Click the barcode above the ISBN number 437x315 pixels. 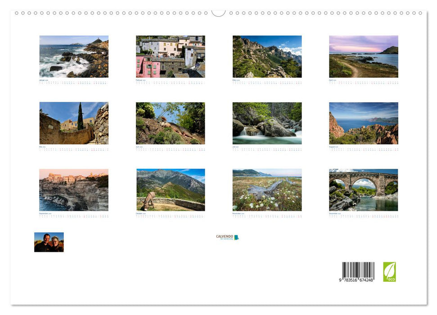(x=358, y=270)
